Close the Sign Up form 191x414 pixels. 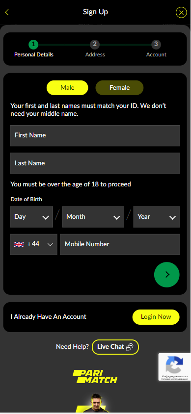click(181, 12)
